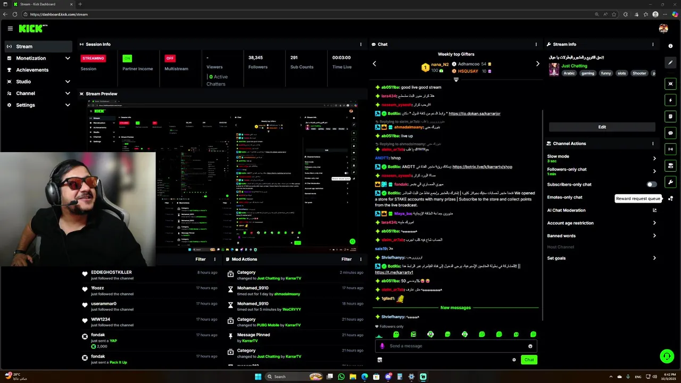Open Windows Start menu
681x383 pixels.
click(258, 377)
